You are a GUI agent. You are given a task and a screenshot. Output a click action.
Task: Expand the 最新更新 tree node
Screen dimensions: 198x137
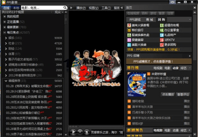(4, 27)
